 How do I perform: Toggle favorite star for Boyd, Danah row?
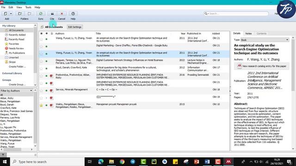[x=41, y=69]
